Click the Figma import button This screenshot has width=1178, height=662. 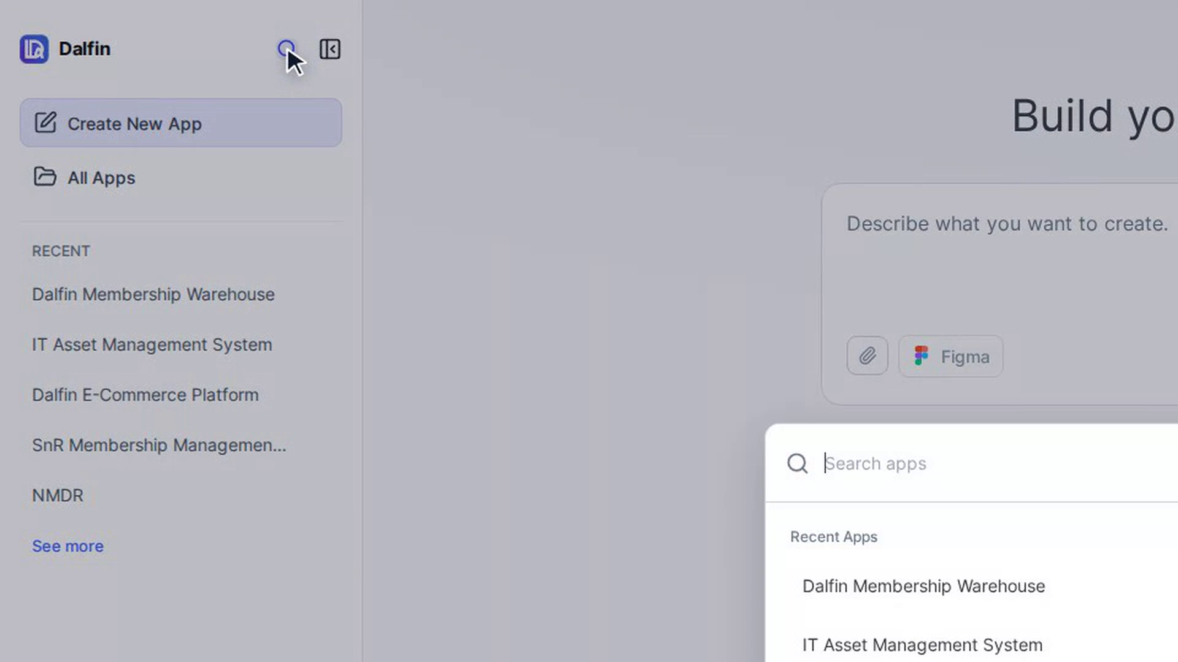point(951,356)
